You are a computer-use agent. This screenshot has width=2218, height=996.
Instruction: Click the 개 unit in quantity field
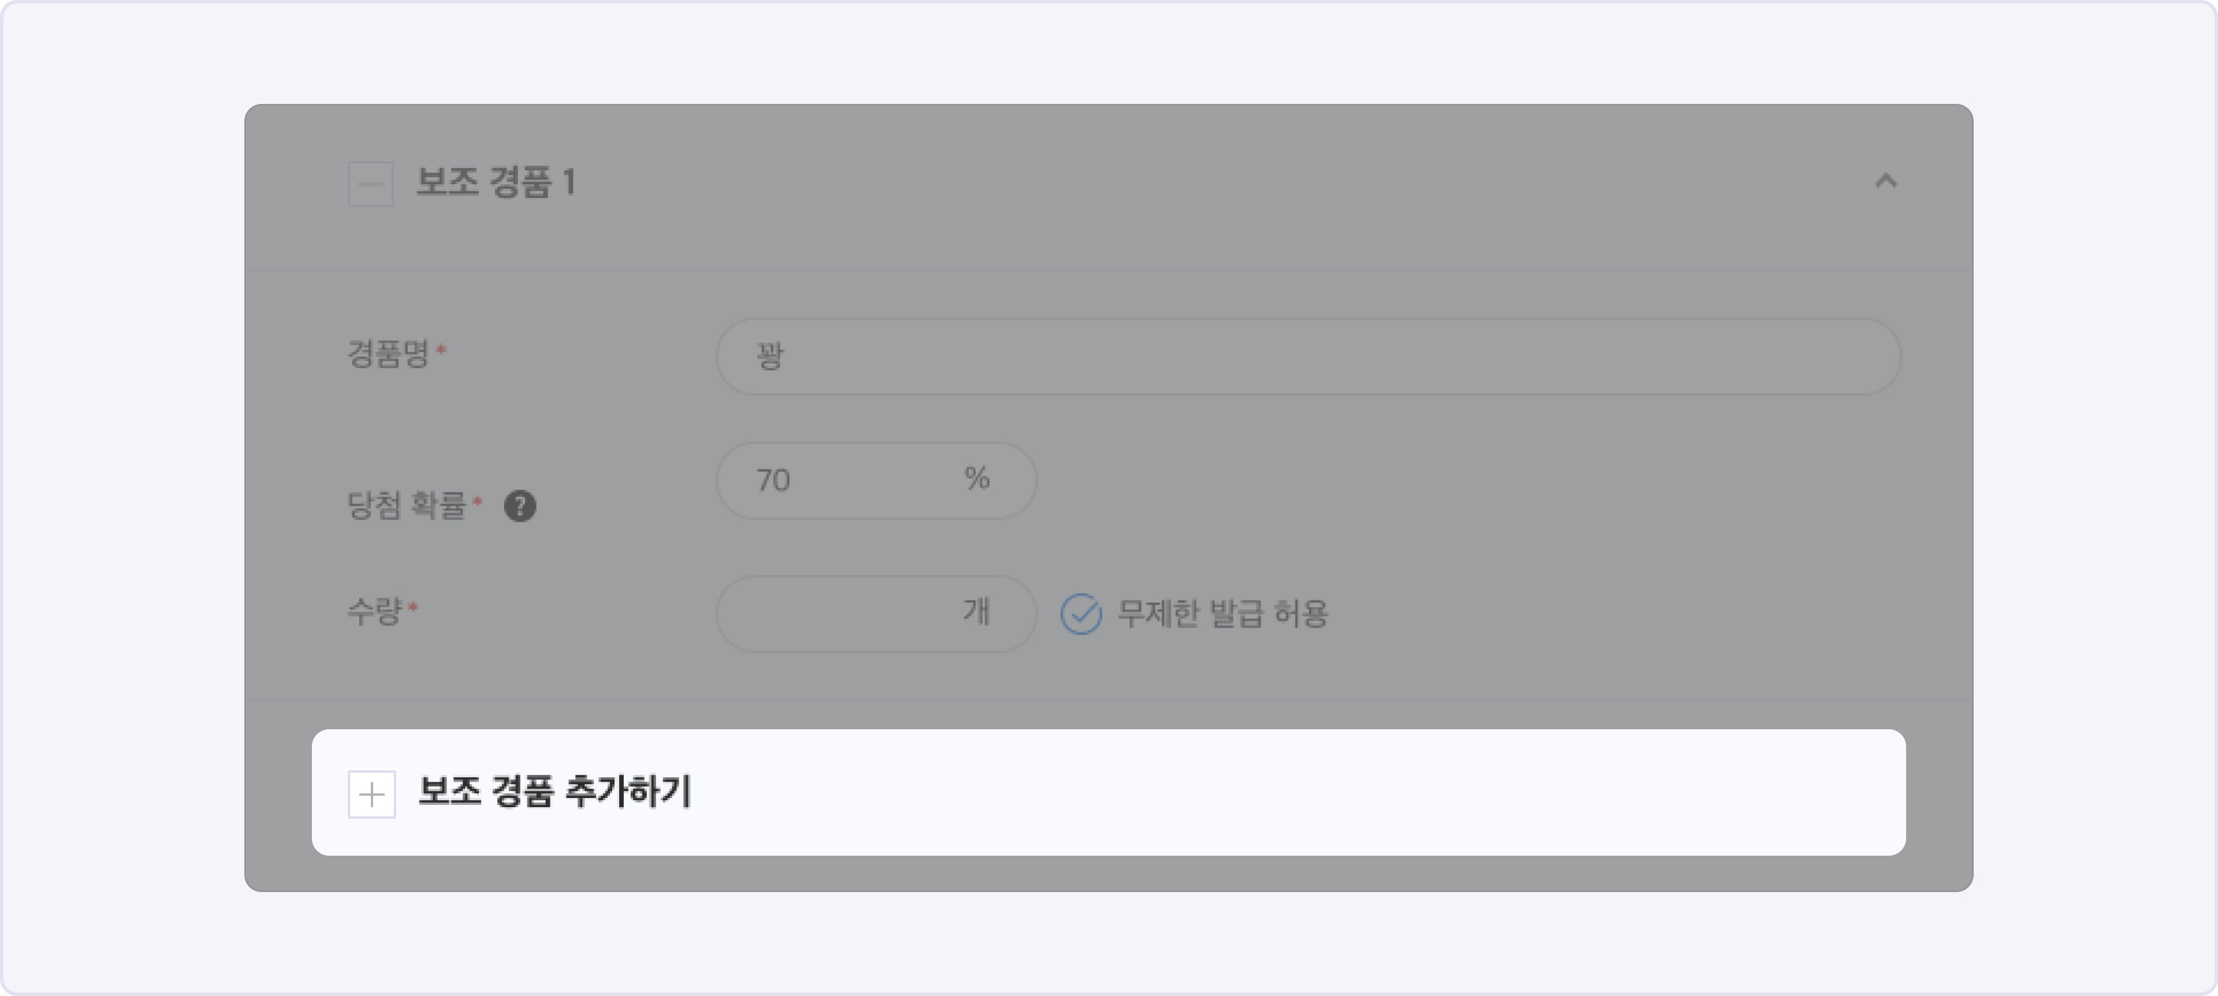tap(976, 612)
